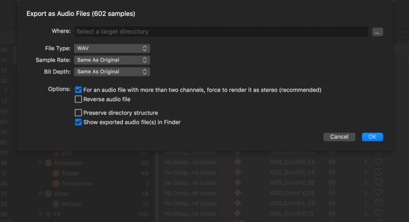
Task: Click diamond icon in NDS_DrumFX_09 row
Action: click(238, 203)
